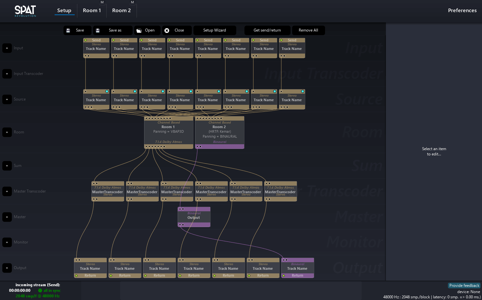Viewport: 482px width, 300px height.
Task: Click the Open folder icon
Action: pyautogui.click(x=139, y=31)
